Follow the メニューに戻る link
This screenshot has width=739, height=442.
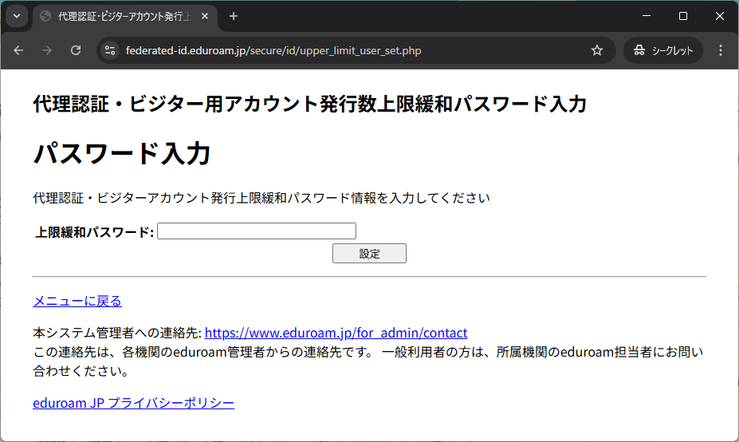click(77, 301)
